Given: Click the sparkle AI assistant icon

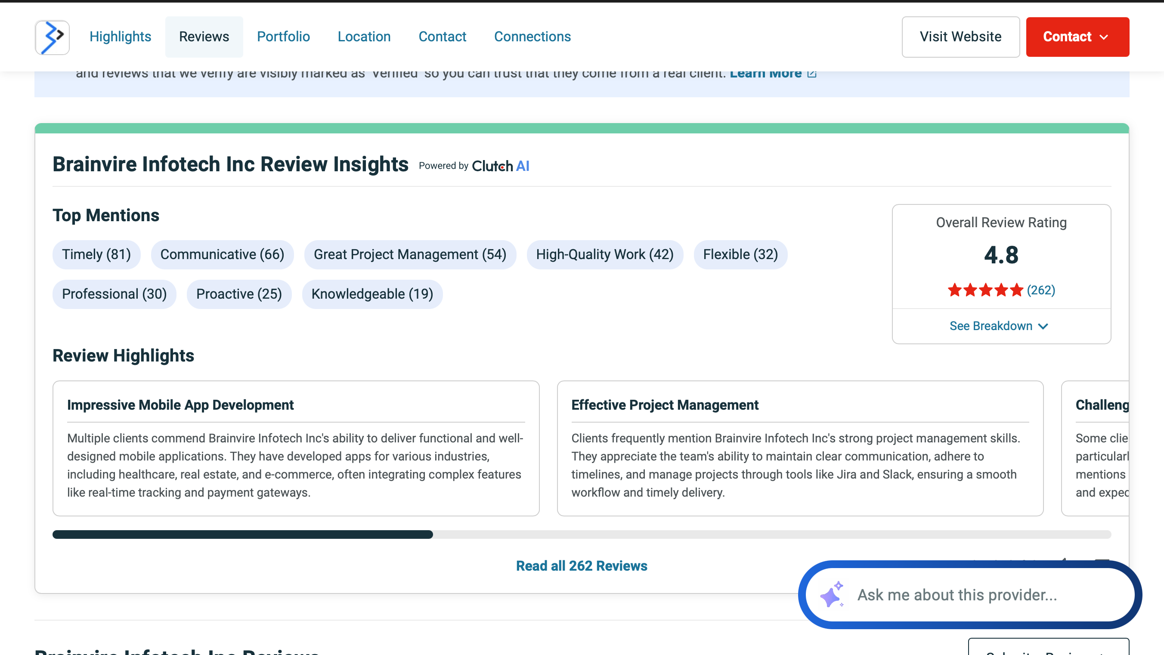Looking at the screenshot, I should pyautogui.click(x=832, y=594).
